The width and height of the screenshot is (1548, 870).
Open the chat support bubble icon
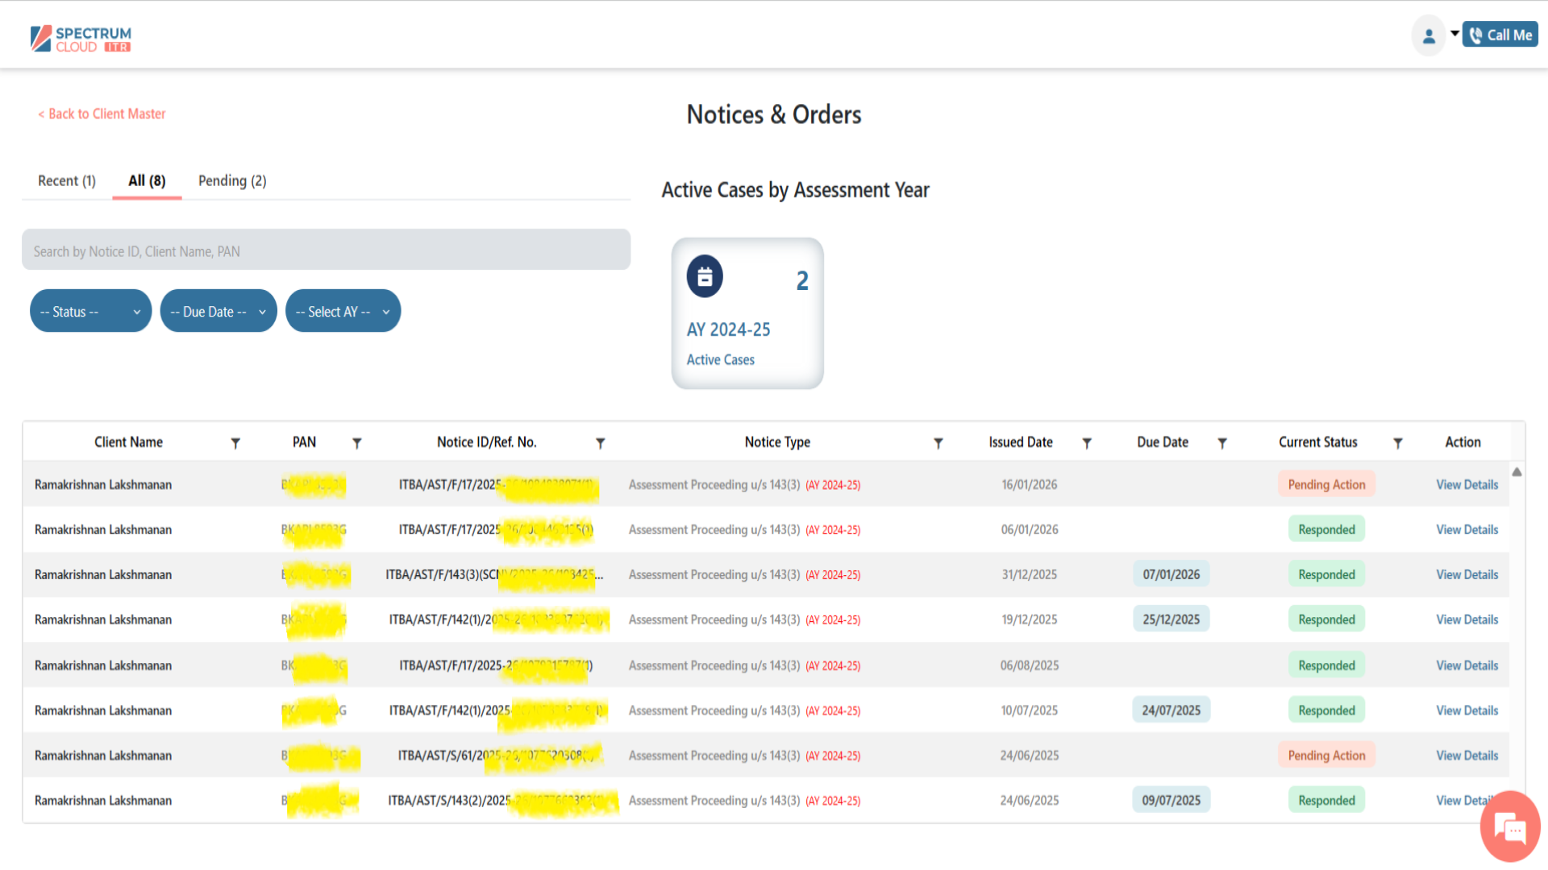pyautogui.click(x=1509, y=826)
